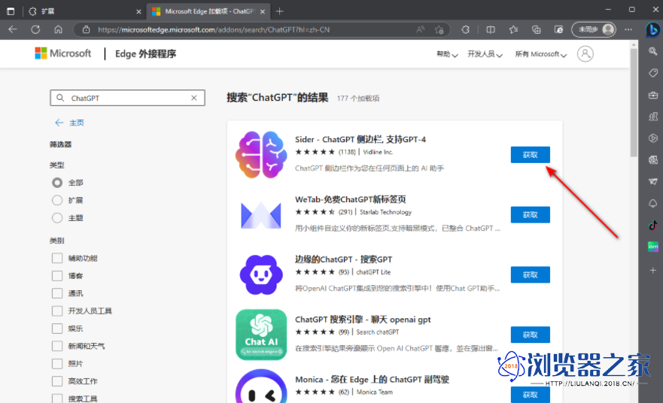Open the tab actions menu icon
The image size is (663, 403).
[x=11, y=11]
